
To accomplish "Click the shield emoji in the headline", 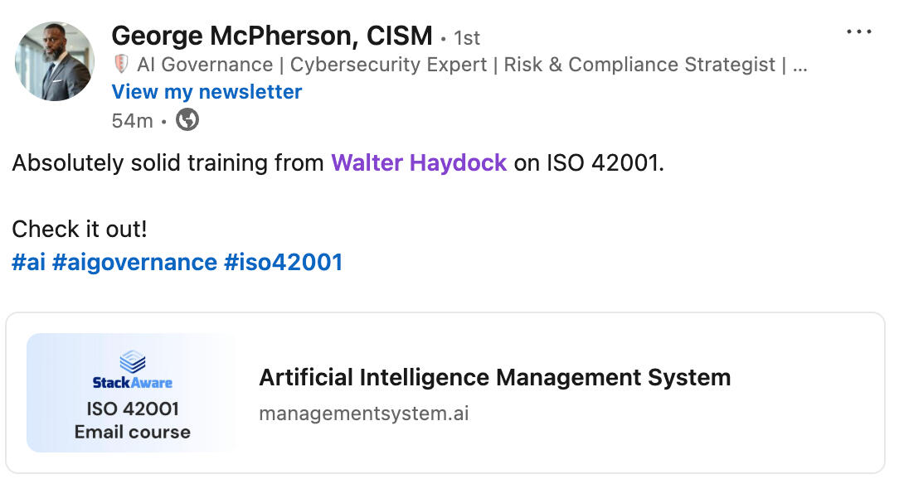I will [121, 65].
